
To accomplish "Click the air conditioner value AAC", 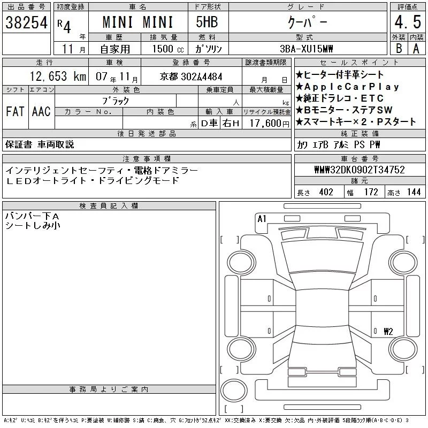I will tap(41, 111).
